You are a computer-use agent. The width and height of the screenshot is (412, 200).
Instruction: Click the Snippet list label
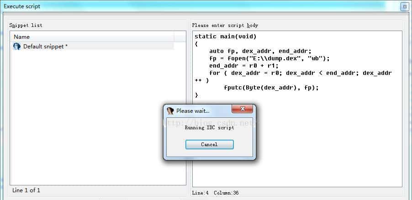point(26,25)
